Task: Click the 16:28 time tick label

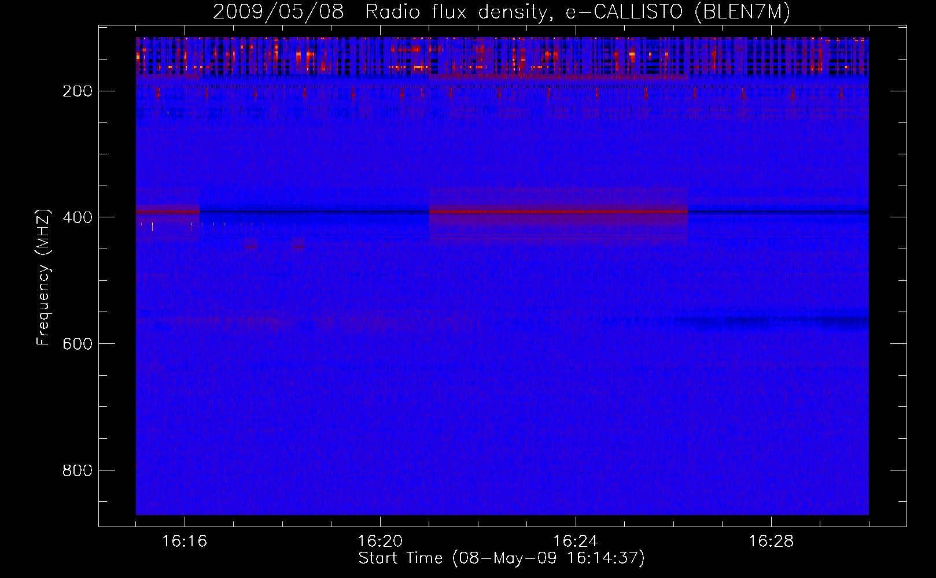Action: coord(771,542)
